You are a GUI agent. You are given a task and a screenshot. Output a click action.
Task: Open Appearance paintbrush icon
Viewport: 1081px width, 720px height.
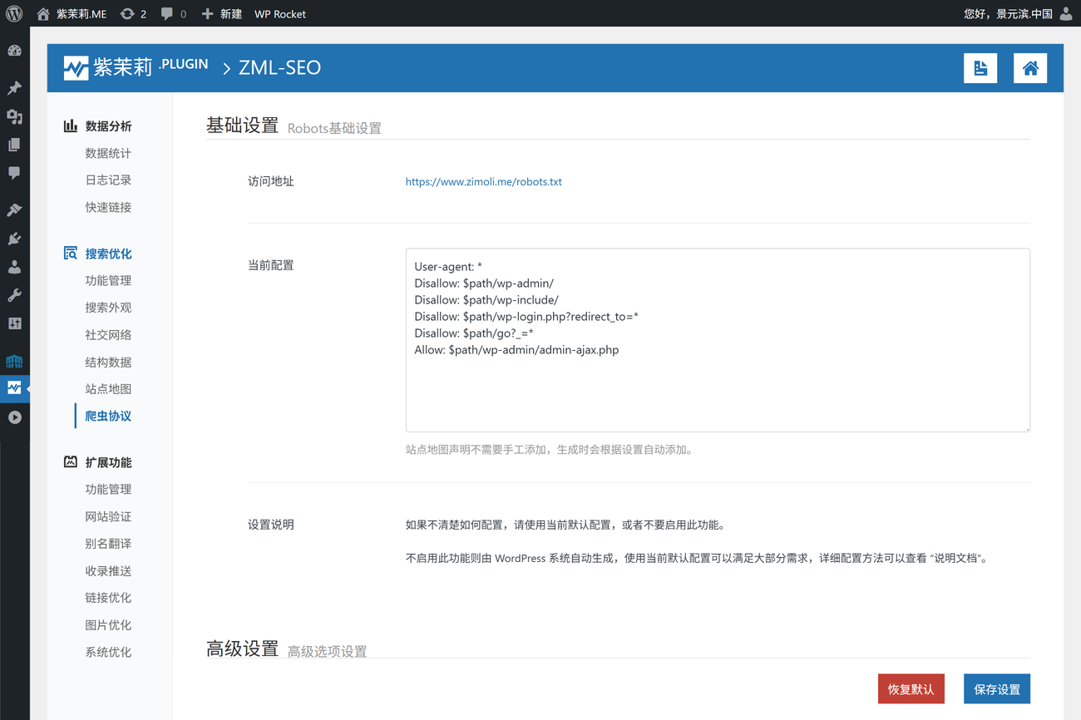click(x=14, y=210)
